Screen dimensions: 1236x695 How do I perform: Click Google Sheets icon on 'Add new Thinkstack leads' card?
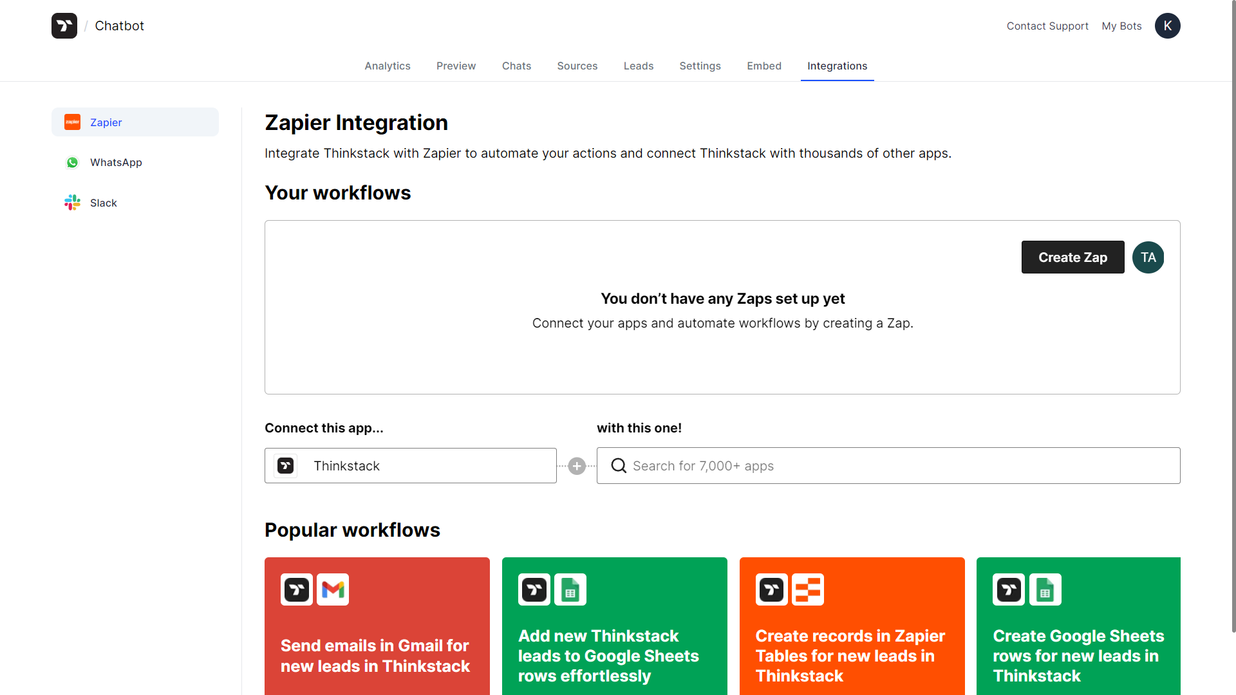point(570,589)
